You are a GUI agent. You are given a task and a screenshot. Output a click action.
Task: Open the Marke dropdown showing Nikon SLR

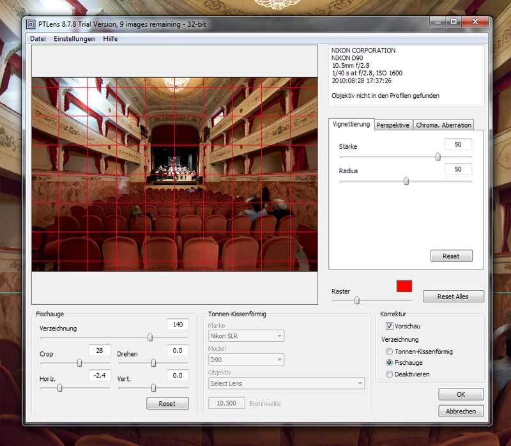point(246,336)
